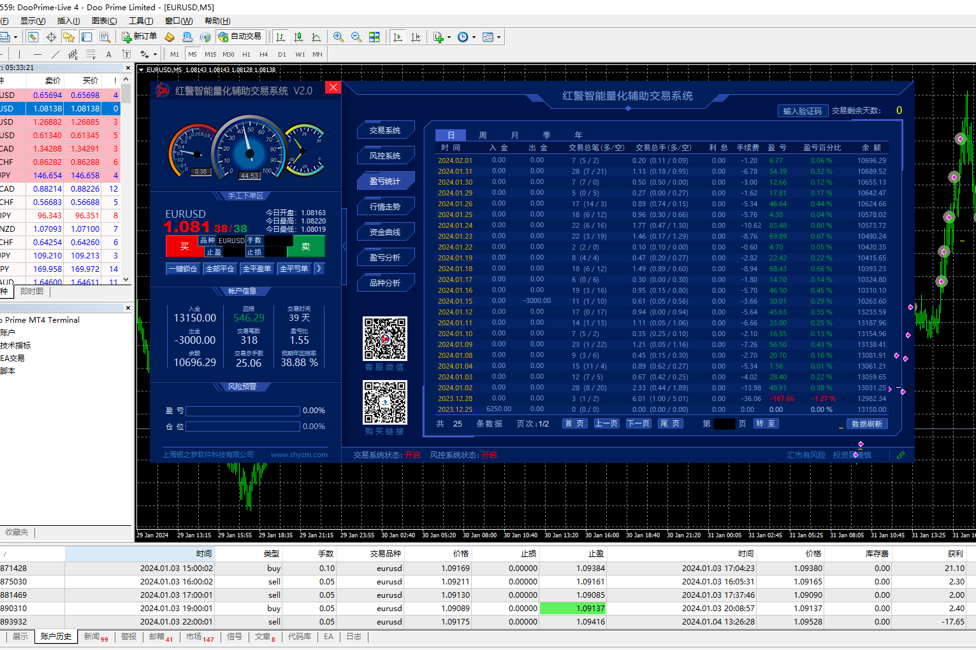Click the 盈亏 risk progress bar

pos(242,411)
